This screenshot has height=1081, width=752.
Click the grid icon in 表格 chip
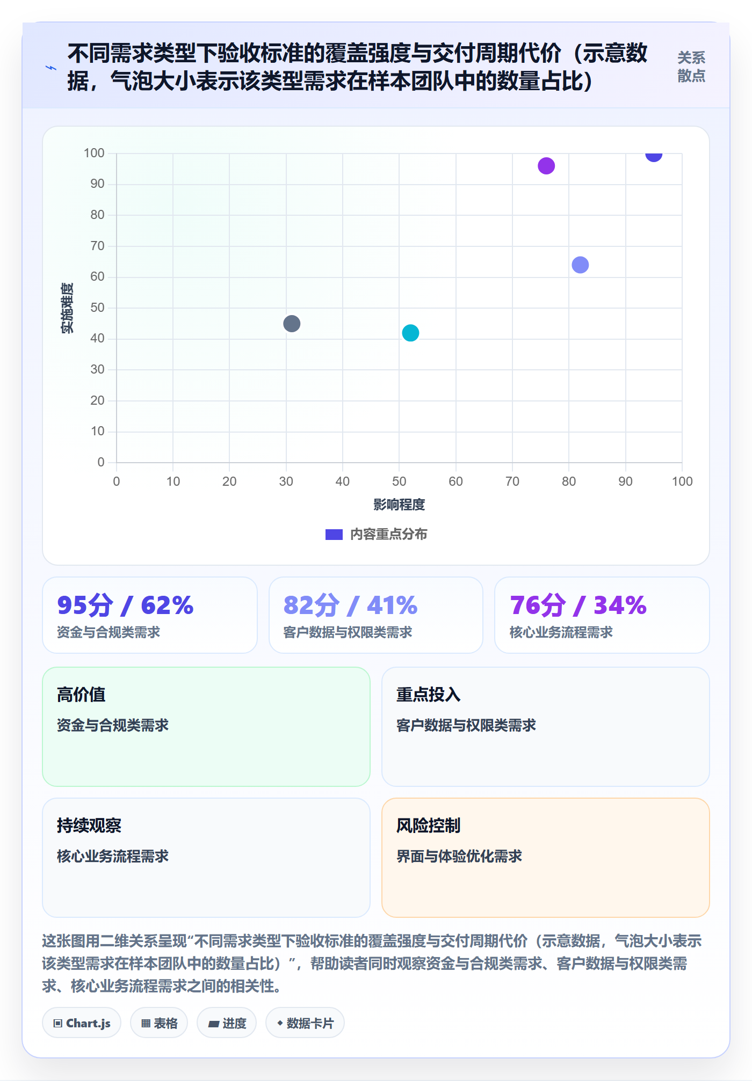pos(146,1024)
